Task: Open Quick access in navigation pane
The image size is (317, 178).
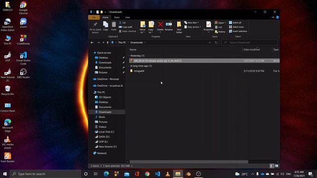Action: click(104, 53)
